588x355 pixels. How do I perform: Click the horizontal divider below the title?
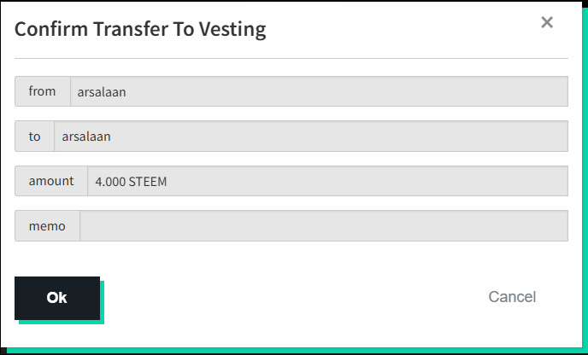[291, 58]
